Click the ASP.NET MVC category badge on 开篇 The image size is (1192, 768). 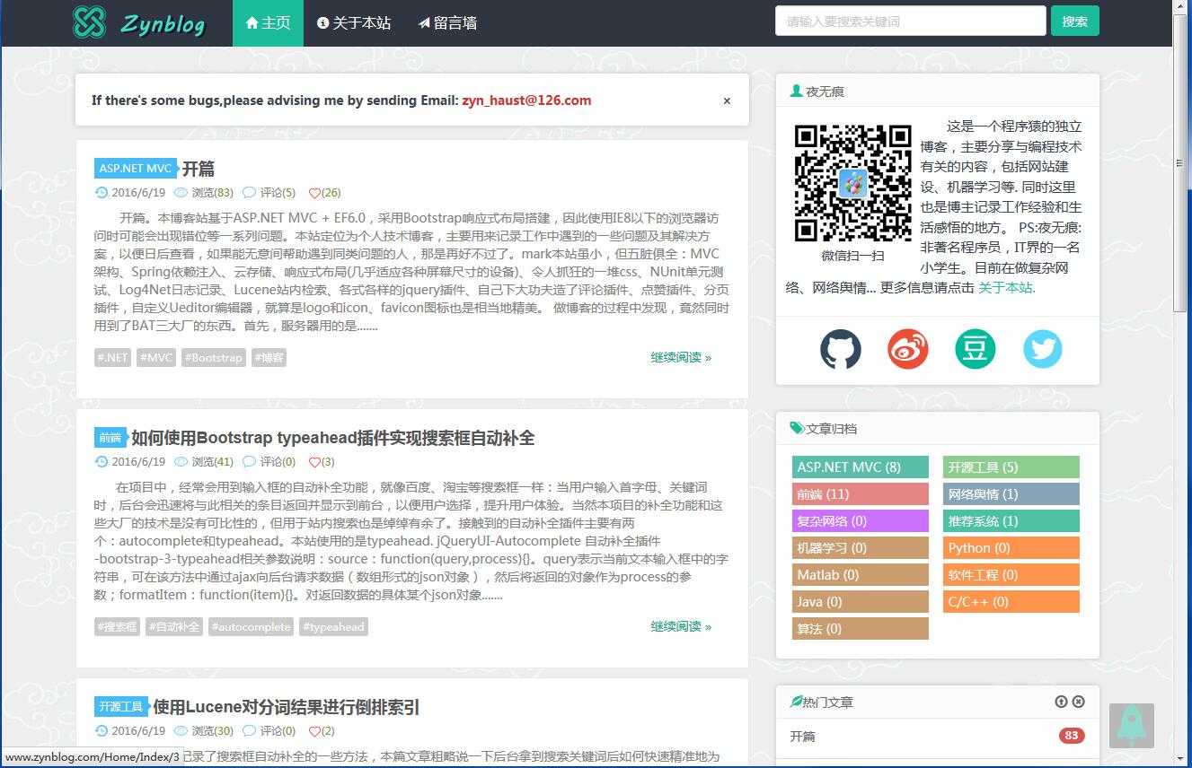pos(135,169)
